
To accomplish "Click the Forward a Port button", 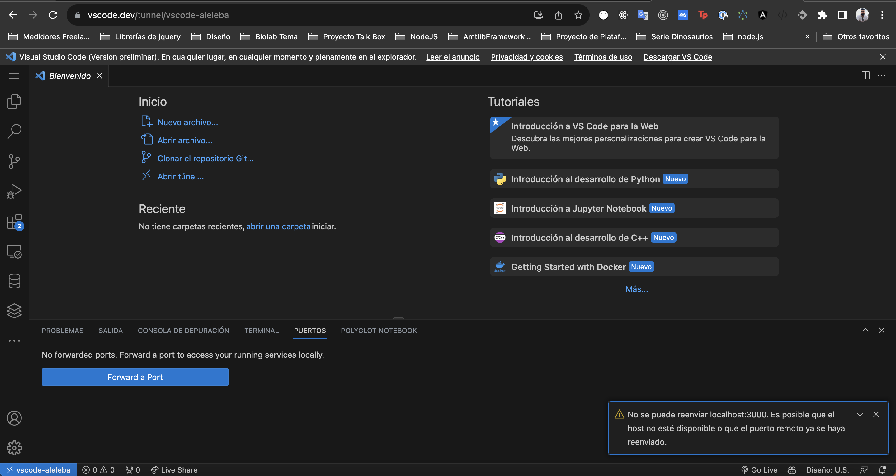I will click(x=134, y=377).
